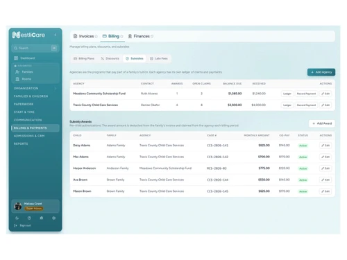
Task: Switch to the Invoices tab
Action: (83, 36)
